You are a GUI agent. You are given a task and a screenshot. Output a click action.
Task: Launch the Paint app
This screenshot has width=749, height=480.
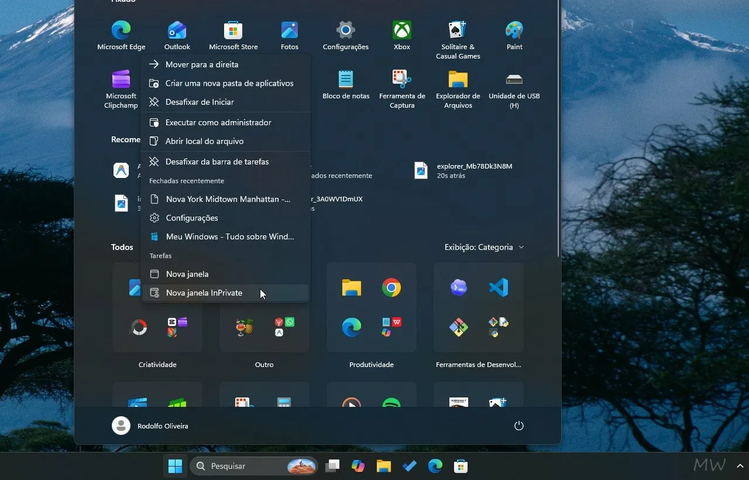(x=514, y=36)
